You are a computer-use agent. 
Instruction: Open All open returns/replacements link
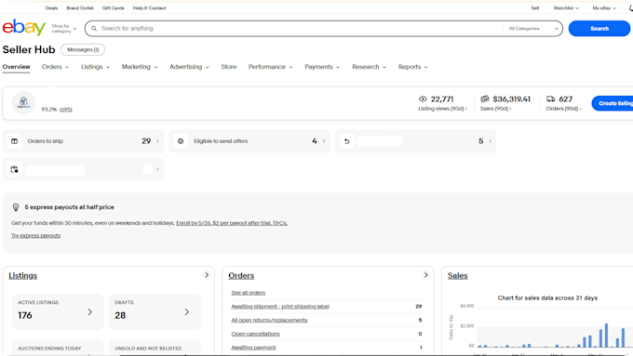point(269,320)
